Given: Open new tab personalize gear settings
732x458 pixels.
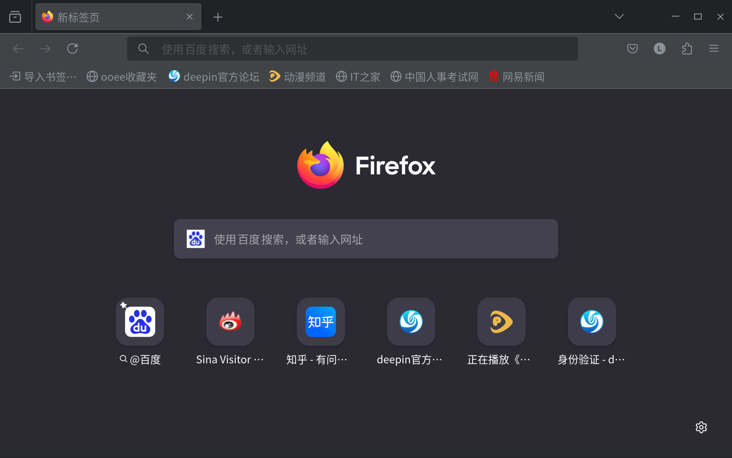Looking at the screenshot, I should pyautogui.click(x=701, y=427).
